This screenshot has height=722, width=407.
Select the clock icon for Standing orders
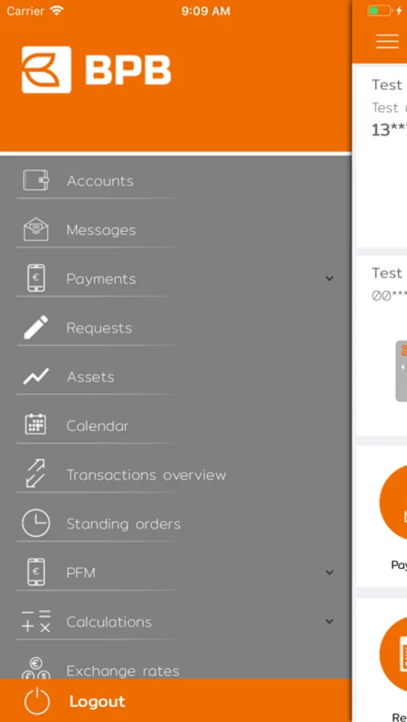click(x=36, y=522)
